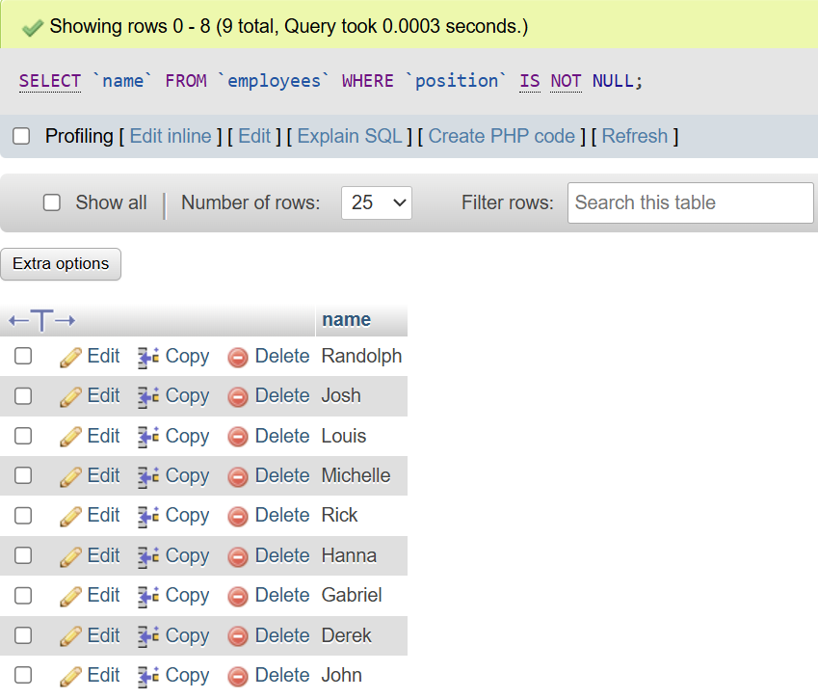818x699 pixels.
Task: Click the pencil Edit icon for Michelle
Action: 70,476
